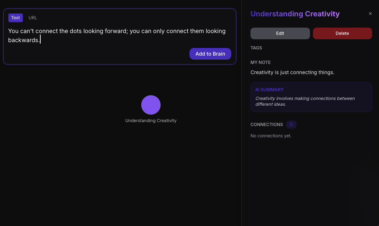Click the Understanding Creativity panel title
This screenshot has height=226, width=379.
[295, 14]
